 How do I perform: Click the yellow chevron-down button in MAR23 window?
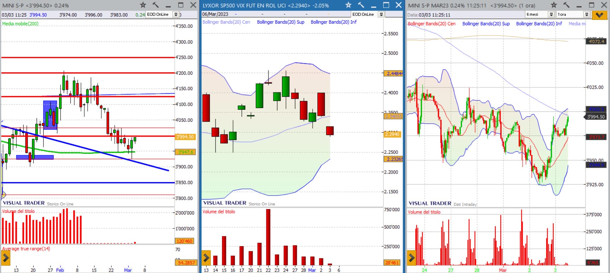coord(599,15)
